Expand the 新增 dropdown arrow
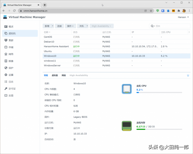The width and height of the screenshot is (193, 154). pos(52,26)
